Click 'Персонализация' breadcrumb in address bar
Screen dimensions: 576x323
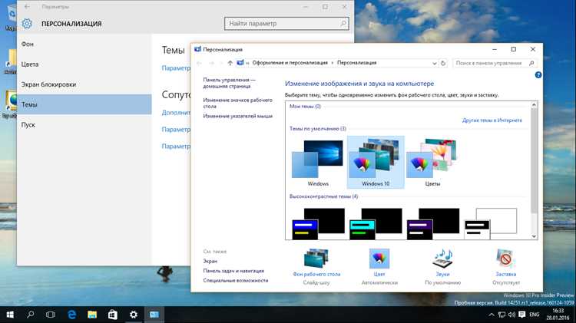click(x=356, y=63)
